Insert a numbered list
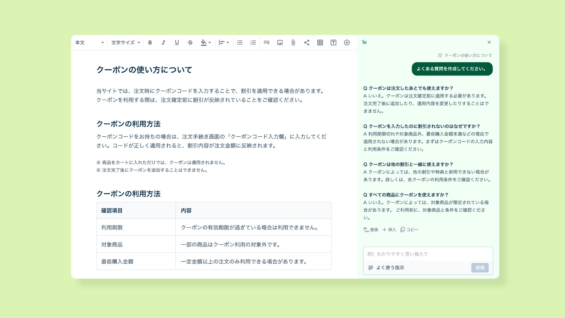This screenshot has height=318, width=565. pos(253,42)
